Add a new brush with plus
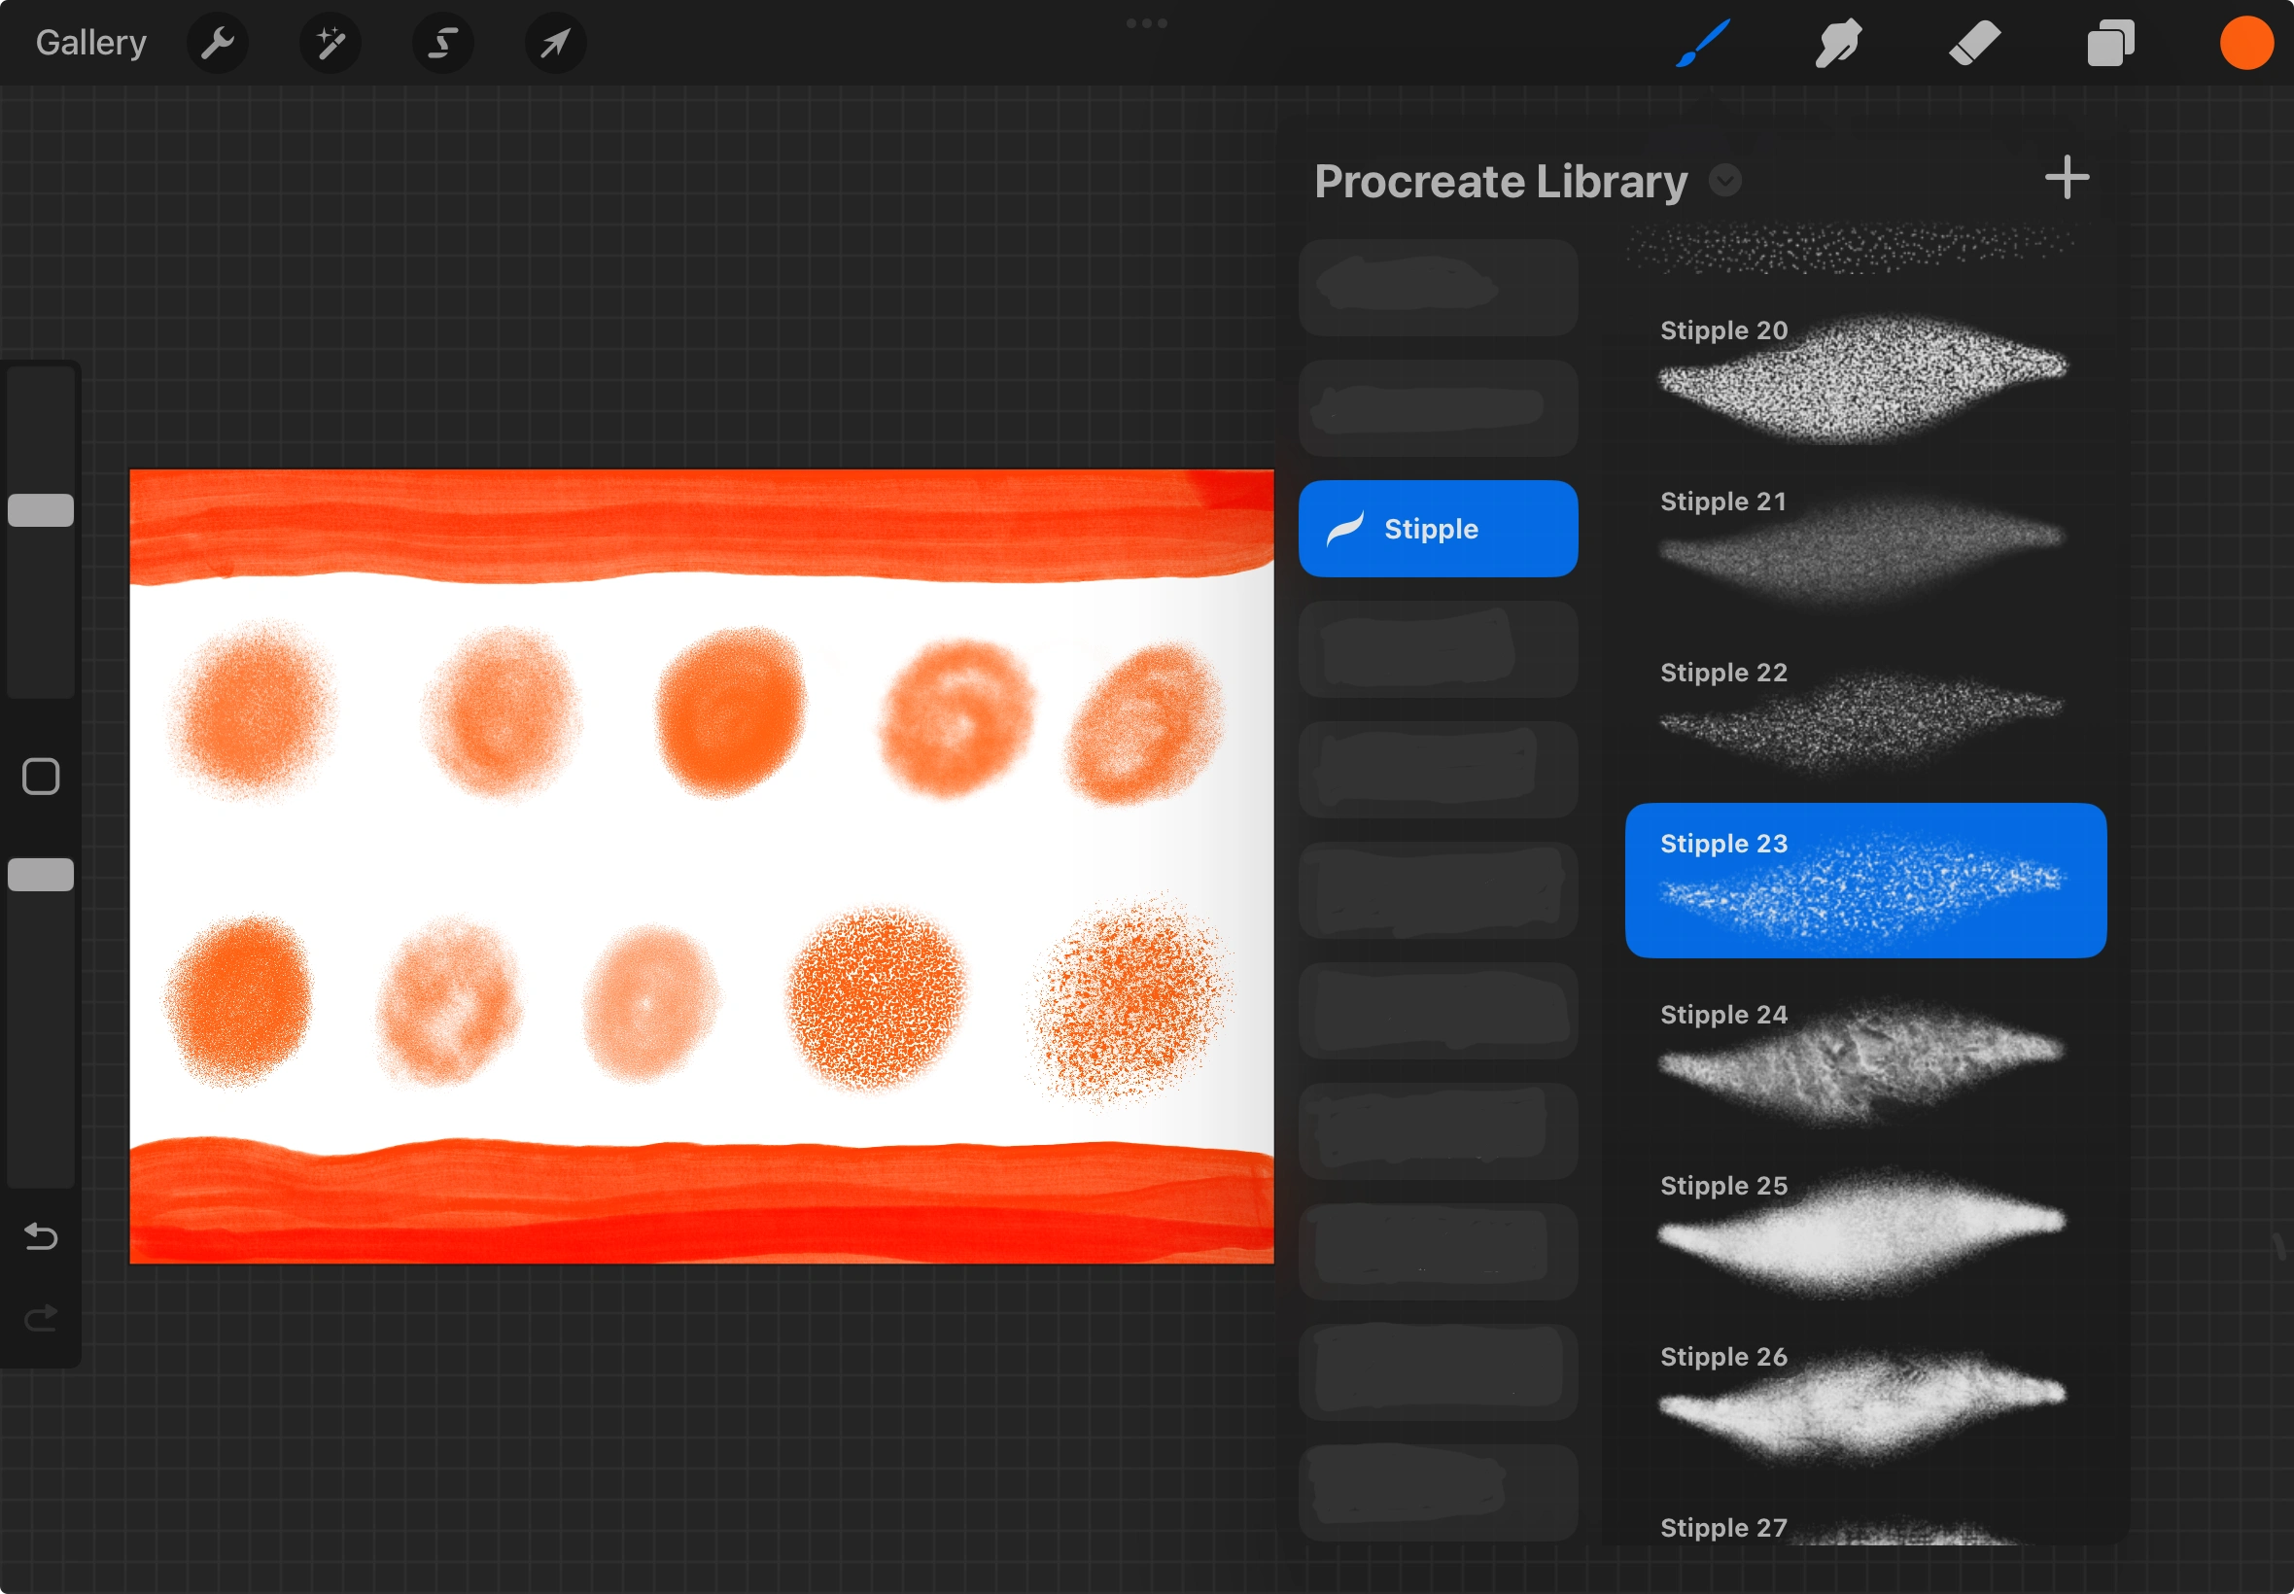This screenshot has height=1594, width=2294. pyautogui.click(x=2067, y=178)
